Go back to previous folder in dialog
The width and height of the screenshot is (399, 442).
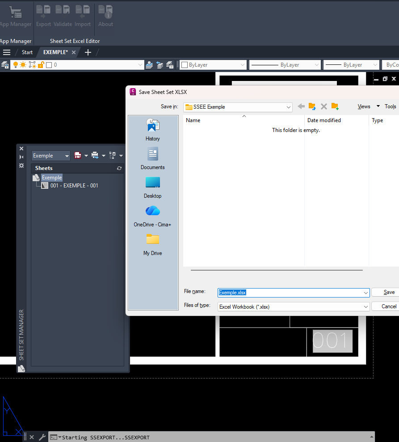[x=301, y=106]
